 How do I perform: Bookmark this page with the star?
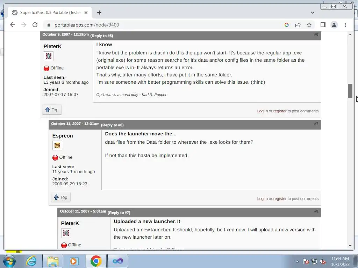point(309,25)
